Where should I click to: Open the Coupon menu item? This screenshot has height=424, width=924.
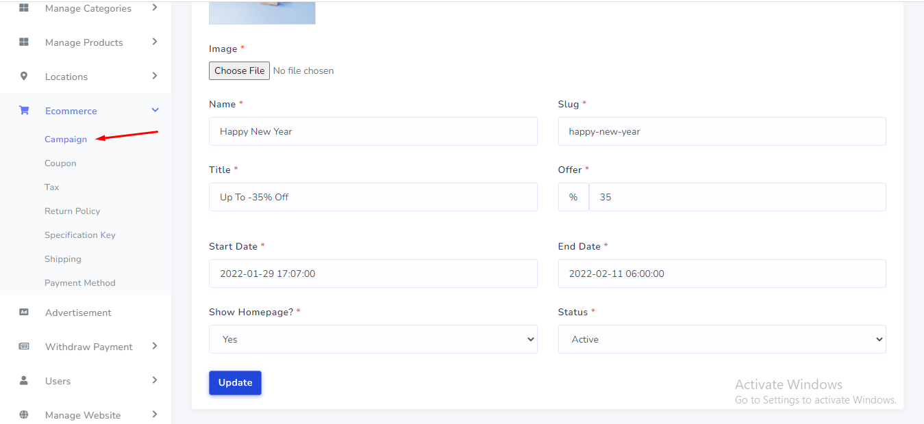click(x=60, y=163)
